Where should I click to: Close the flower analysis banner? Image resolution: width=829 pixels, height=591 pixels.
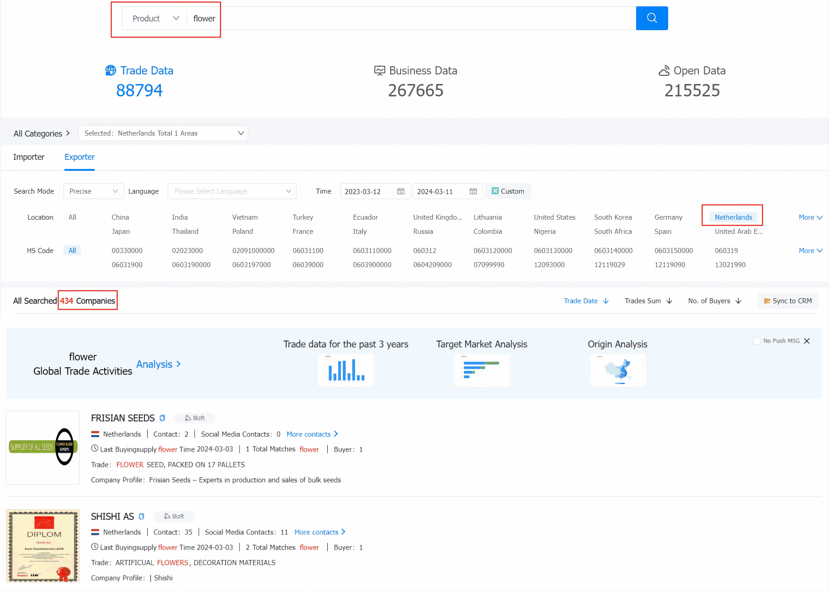click(x=807, y=341)
